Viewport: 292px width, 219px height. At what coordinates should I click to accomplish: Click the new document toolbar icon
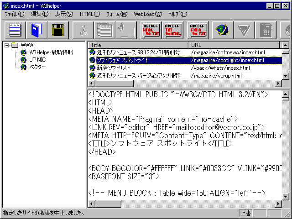15,30
